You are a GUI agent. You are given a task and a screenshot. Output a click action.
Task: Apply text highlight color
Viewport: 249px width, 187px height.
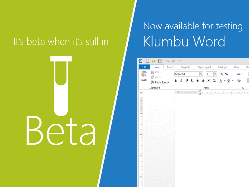229,81
